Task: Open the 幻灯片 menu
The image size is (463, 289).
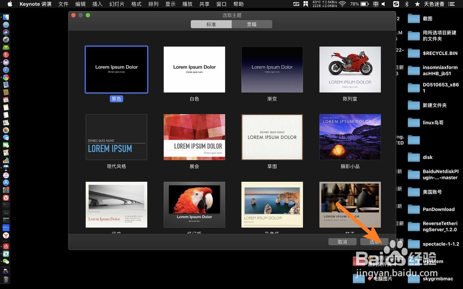Action: pyautogui.click(x=117, y=4)
